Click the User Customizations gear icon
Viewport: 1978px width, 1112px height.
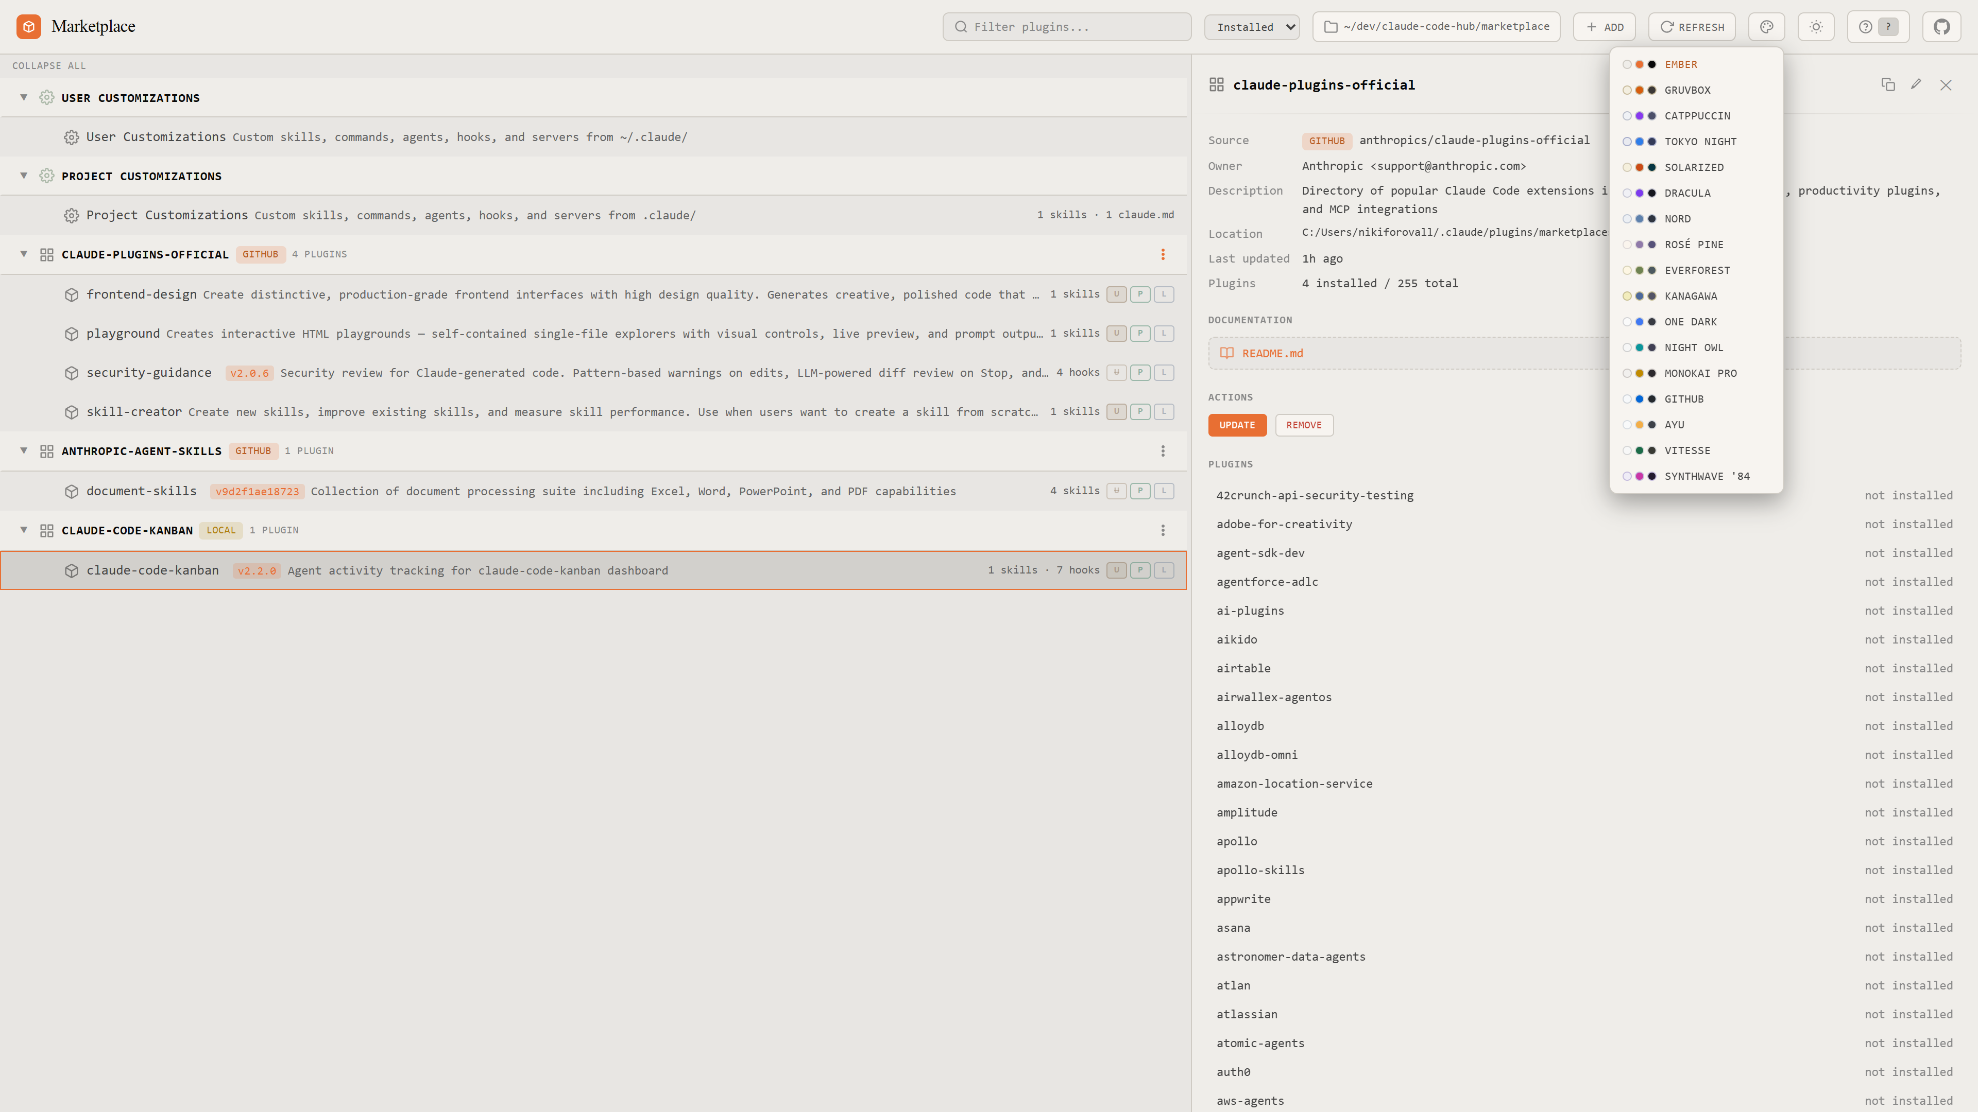coord(72,137)
